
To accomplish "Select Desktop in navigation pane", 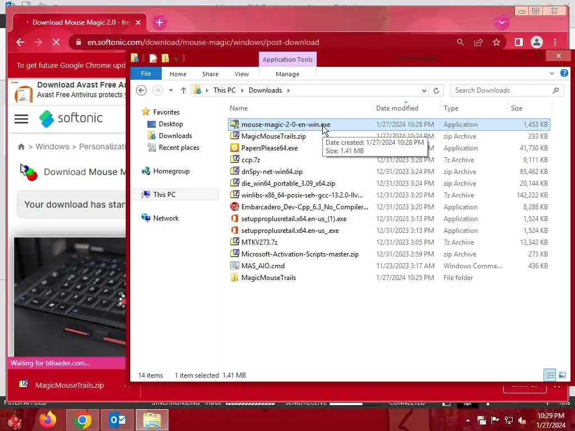I will (x=171, y=124).
